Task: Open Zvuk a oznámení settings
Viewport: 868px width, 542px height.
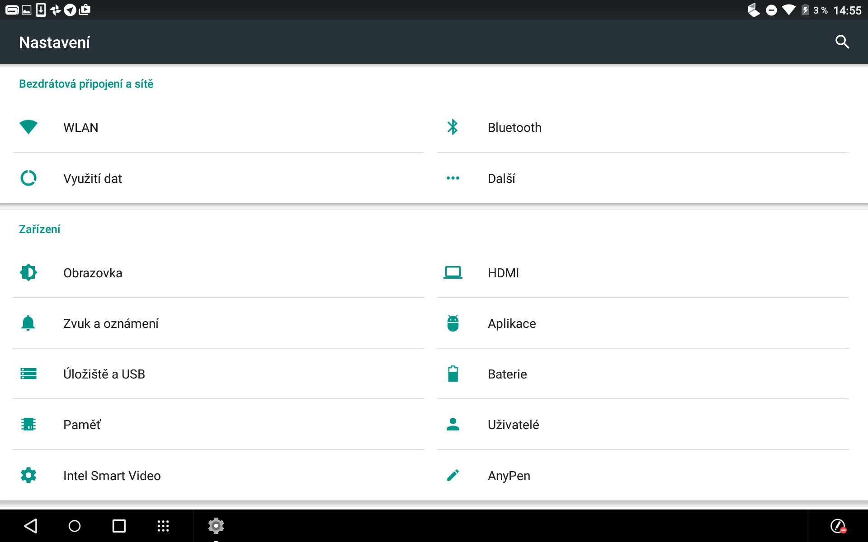Action: pos(111,323)
